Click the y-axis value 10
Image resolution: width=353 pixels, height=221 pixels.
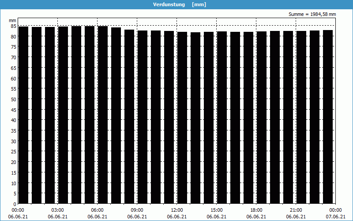coord(14,183)
